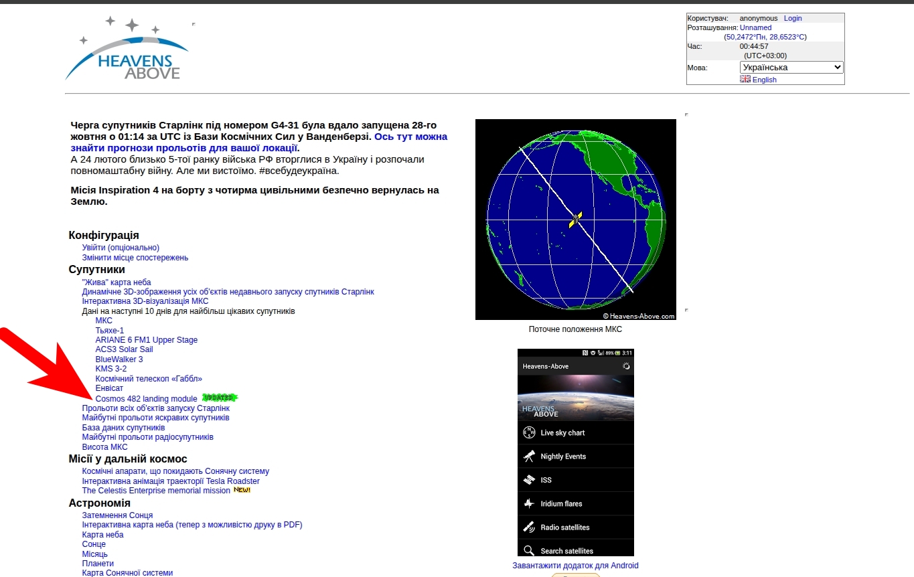Open the ISS current position globe image
This screenshot has height=577, width=914.
576,220
